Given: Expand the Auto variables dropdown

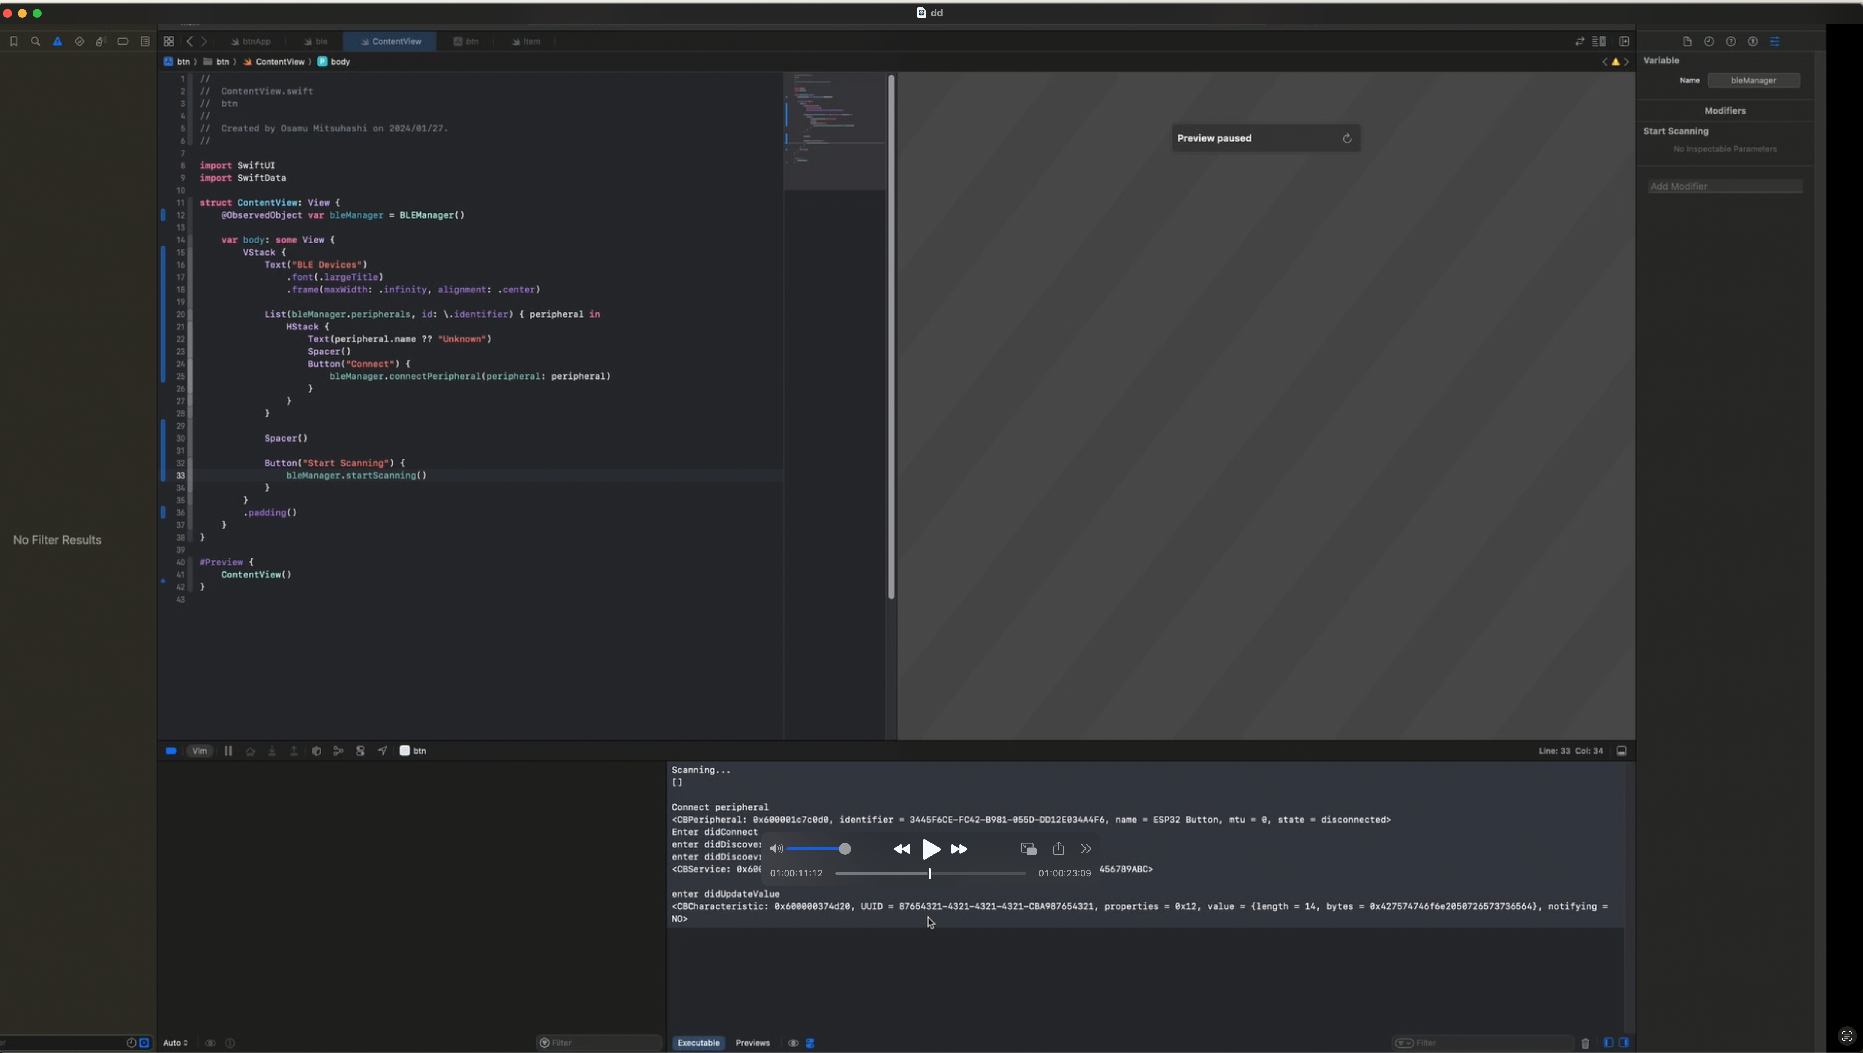Looking at the screenshot, I should point(176,1042).
